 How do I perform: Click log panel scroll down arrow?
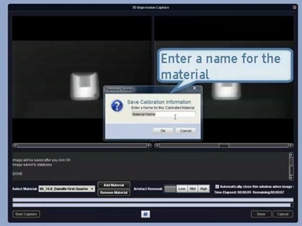[x=291, y=178]
